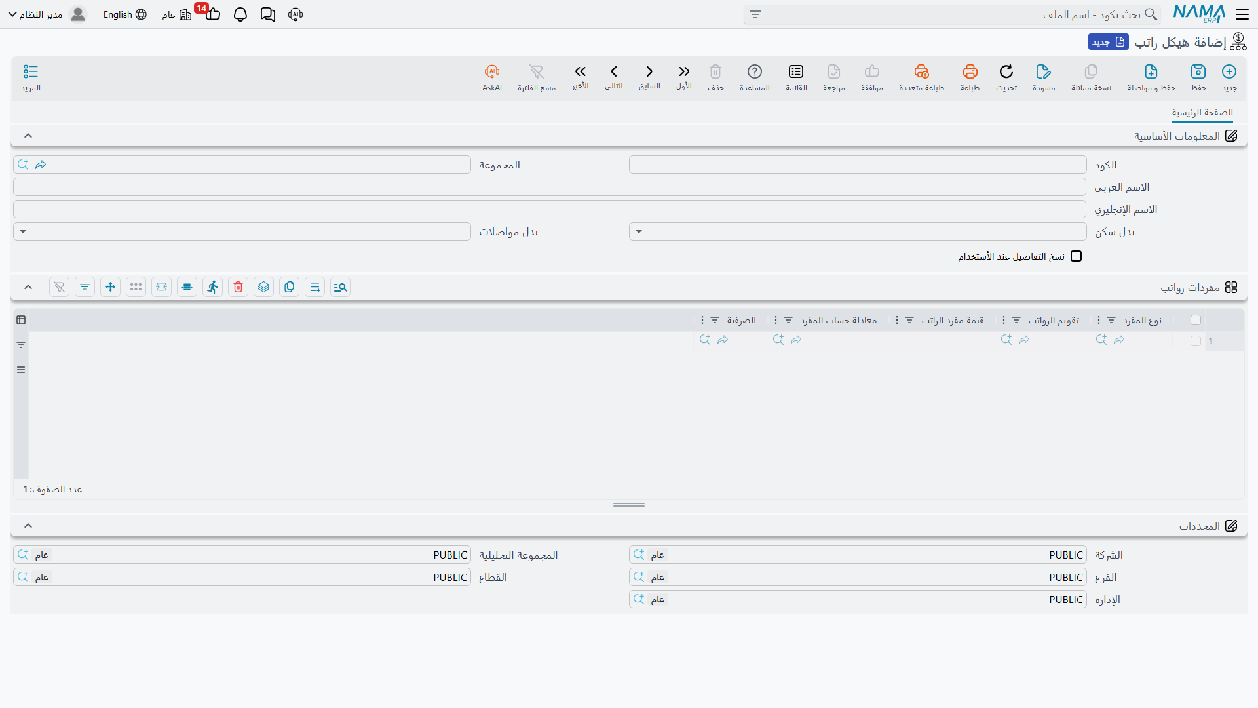Collapse the المعلومات الأساسية section
The image size is (1258, 708).
(28, 136)
